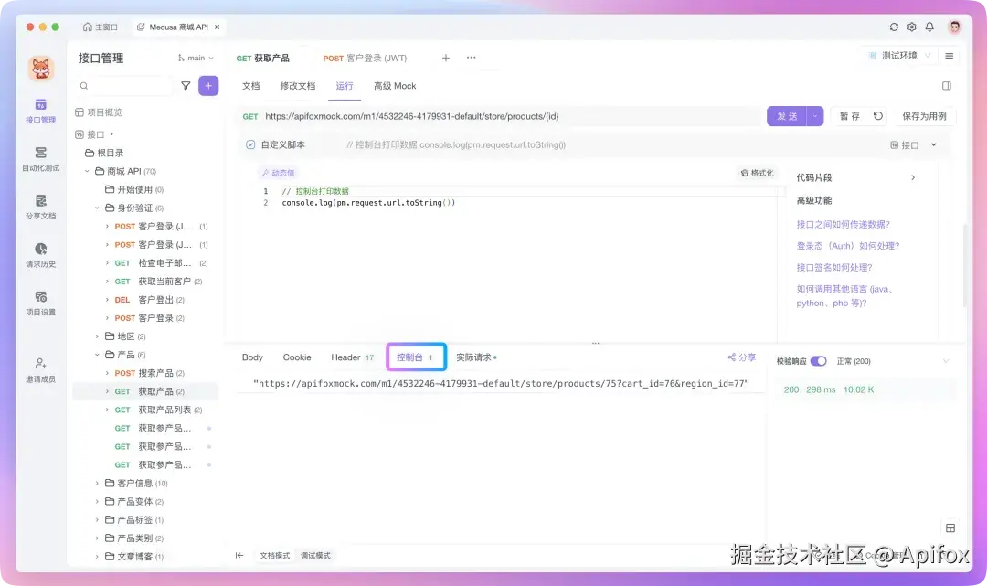The height and width of the screenshot is (586, 987).
Task: Open link 登录态（Auth）如何处理?
Action: coord(847,246)
